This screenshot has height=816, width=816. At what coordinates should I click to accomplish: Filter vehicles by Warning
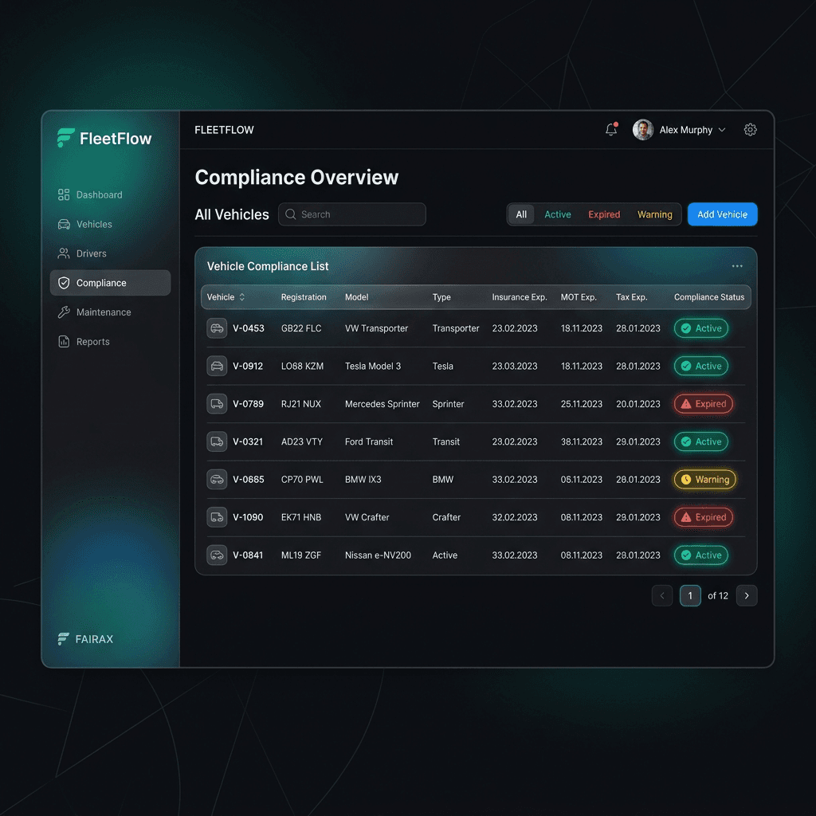point(655,214)
